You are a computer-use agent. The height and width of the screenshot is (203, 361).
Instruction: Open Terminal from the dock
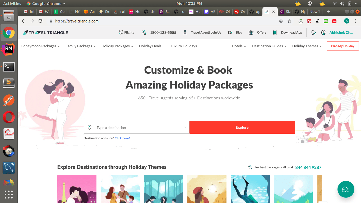pos(9,67)
